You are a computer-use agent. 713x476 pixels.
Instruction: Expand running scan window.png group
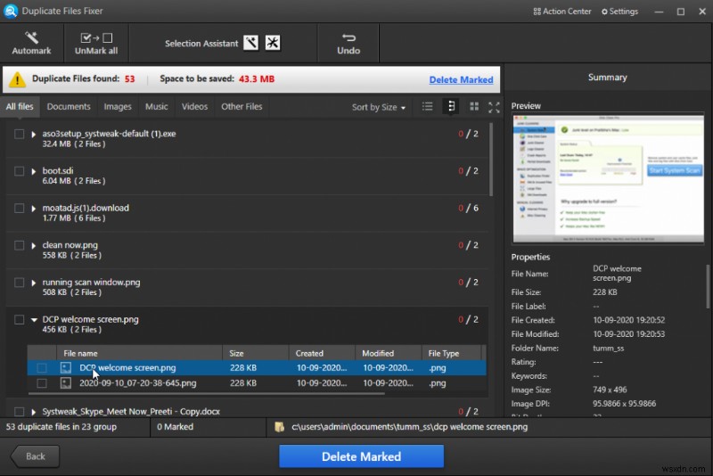33,283
